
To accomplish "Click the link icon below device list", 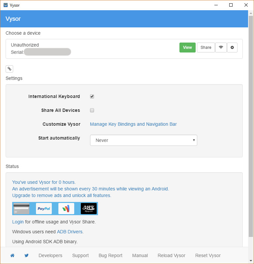I will tap(9, 69).
